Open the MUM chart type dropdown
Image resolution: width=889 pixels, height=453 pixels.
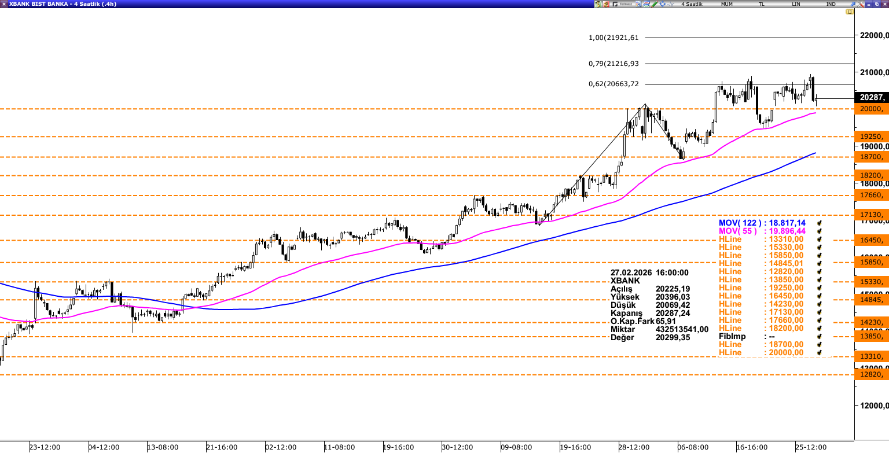click(x=727, y=4)
